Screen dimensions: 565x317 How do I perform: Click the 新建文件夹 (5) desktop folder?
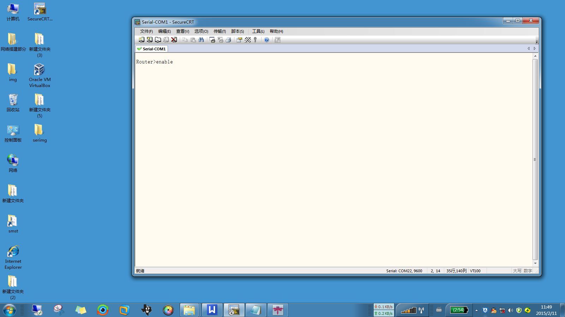tap(40, 106)
